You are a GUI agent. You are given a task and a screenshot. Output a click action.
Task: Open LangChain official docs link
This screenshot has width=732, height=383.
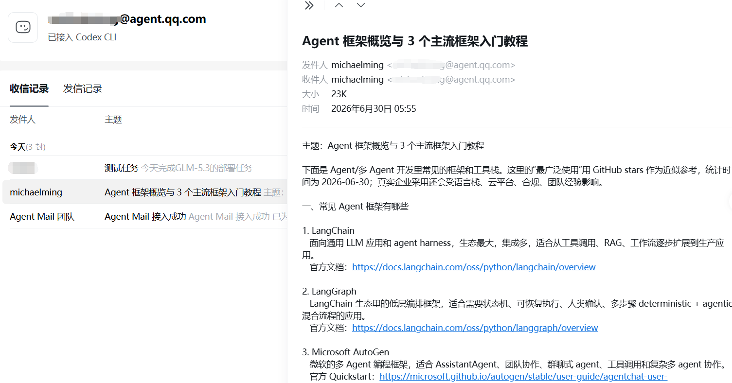pyautogui.click(x=474, y=267)
